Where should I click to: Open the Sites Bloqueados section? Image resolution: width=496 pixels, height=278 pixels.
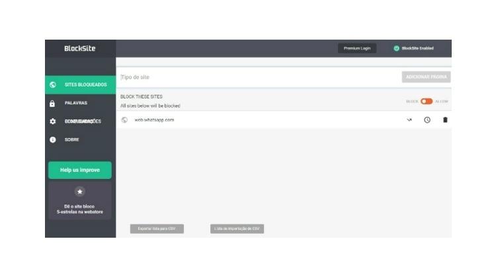coord(80,85)
